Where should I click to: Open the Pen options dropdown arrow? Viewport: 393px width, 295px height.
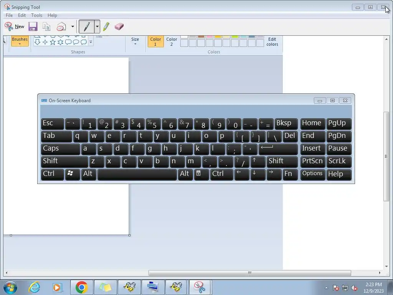pos(97,27)
